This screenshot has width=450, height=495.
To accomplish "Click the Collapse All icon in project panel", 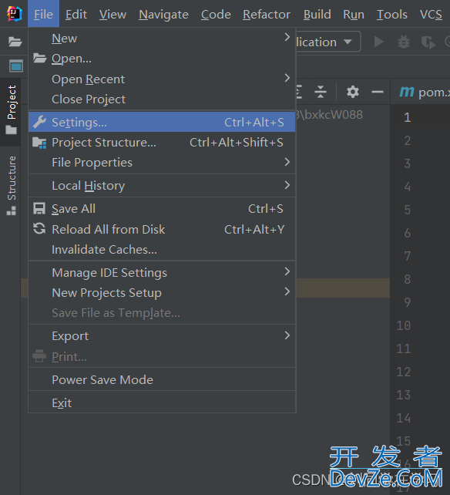I will click(321, 92).
